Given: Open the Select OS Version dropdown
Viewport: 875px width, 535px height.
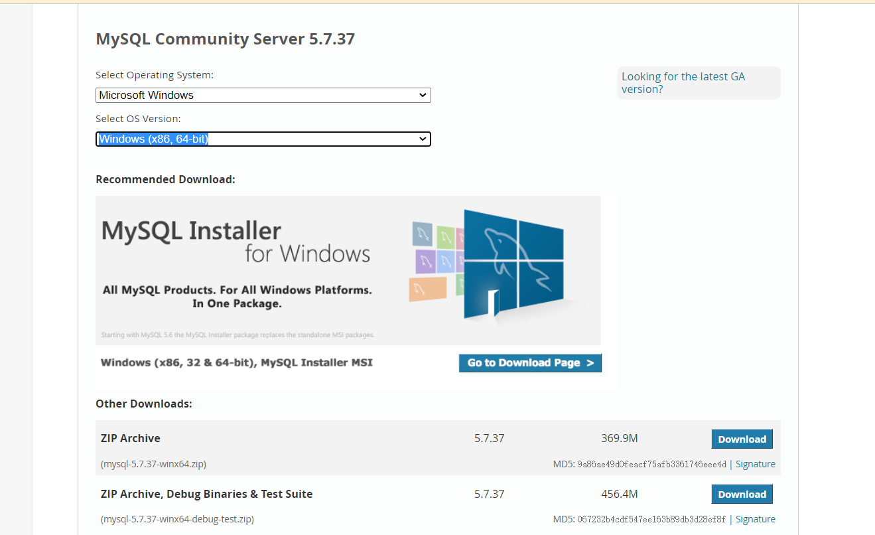Looking at the screenshot, I should (263, 139).
